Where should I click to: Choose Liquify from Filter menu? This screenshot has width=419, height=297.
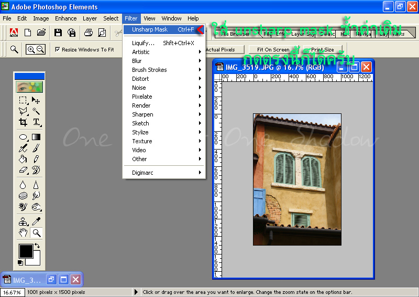(164, 43)
